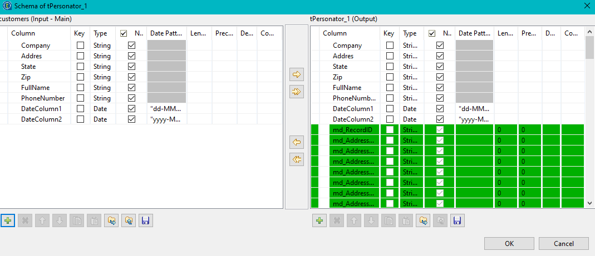The image size is (595, 256).
Task: Check the Key box for input Company column
Action: pyautogui.click(x=81, y=46)
